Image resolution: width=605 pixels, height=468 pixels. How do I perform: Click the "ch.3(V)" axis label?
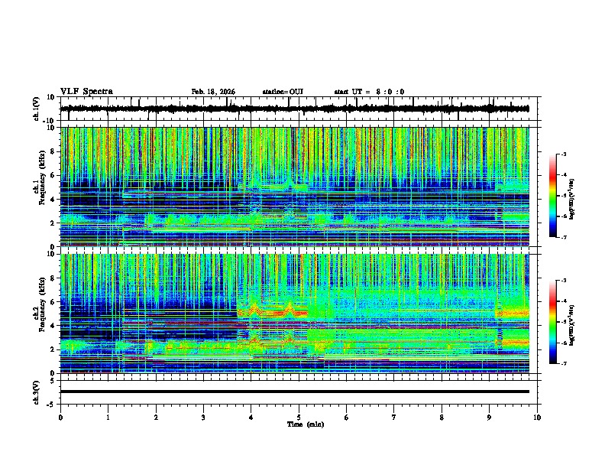37,392
